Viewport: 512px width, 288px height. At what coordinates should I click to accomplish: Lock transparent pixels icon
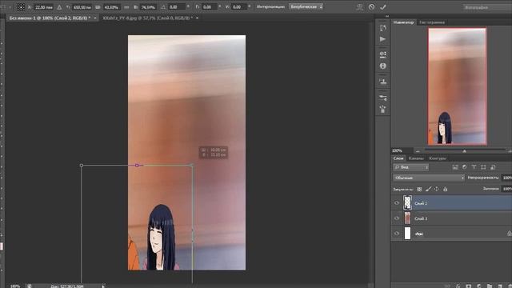[x=419, y=189]
